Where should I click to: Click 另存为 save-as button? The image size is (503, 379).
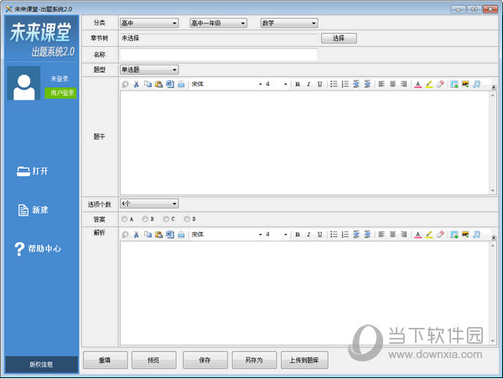(254, 360)
